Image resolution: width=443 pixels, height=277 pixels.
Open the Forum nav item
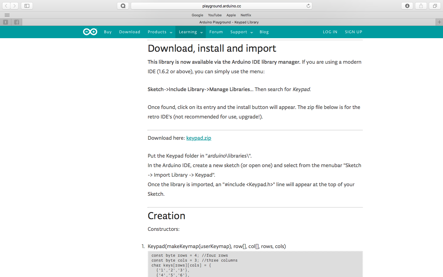click(216, 32)
